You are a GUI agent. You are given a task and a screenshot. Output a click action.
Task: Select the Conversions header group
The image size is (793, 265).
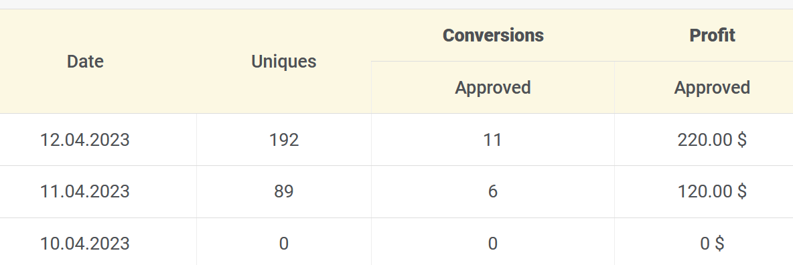tap(493, 35)
